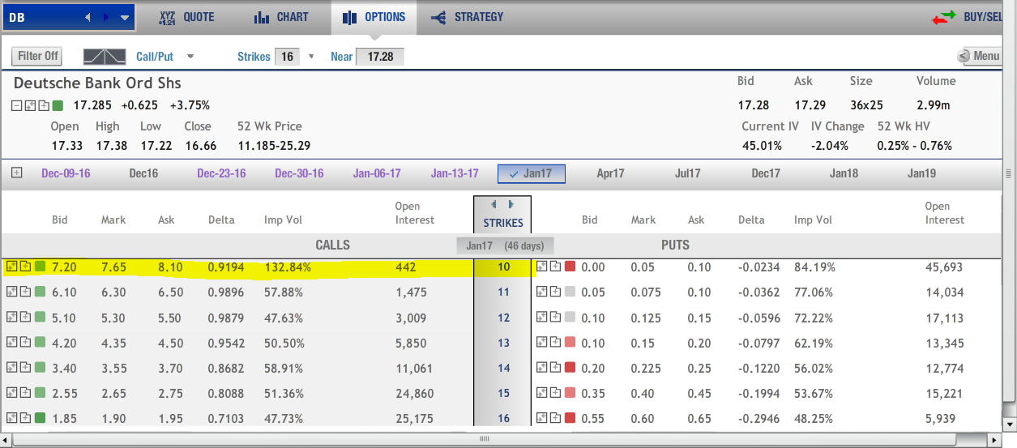Click the green status square beside 17.285
The height and width of the screenshot is (448, 1017).
(58, 105)
